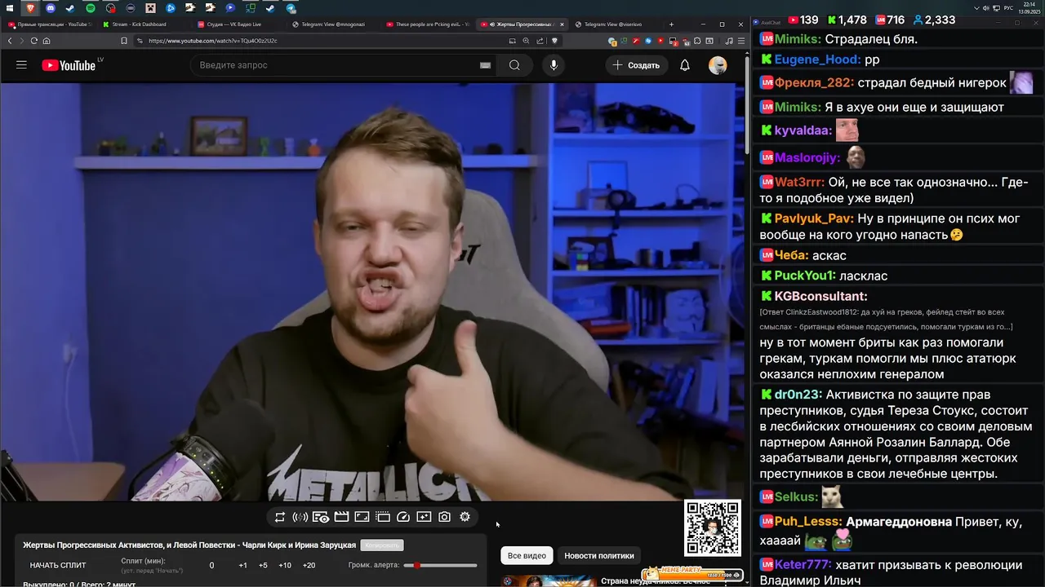Screen dimensions: 1045x587
Task: Click the sound-waves icon in player toolbar
Action: pyautogui.click(x=300, y=517)
